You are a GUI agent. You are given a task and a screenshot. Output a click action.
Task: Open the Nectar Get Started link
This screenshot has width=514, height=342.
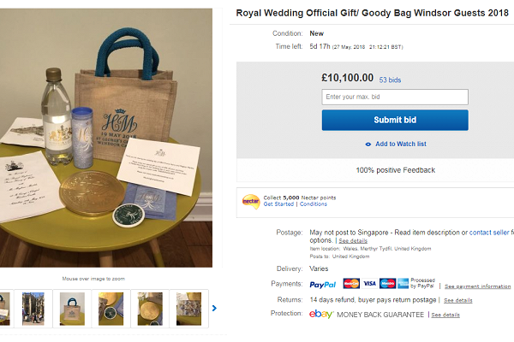click(x=279, y=204)
